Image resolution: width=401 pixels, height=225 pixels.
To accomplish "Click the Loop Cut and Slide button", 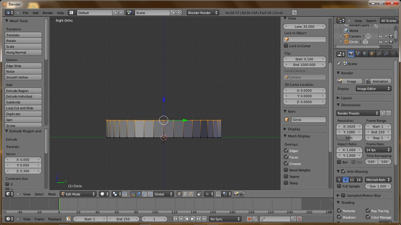I will pos(23,108).
